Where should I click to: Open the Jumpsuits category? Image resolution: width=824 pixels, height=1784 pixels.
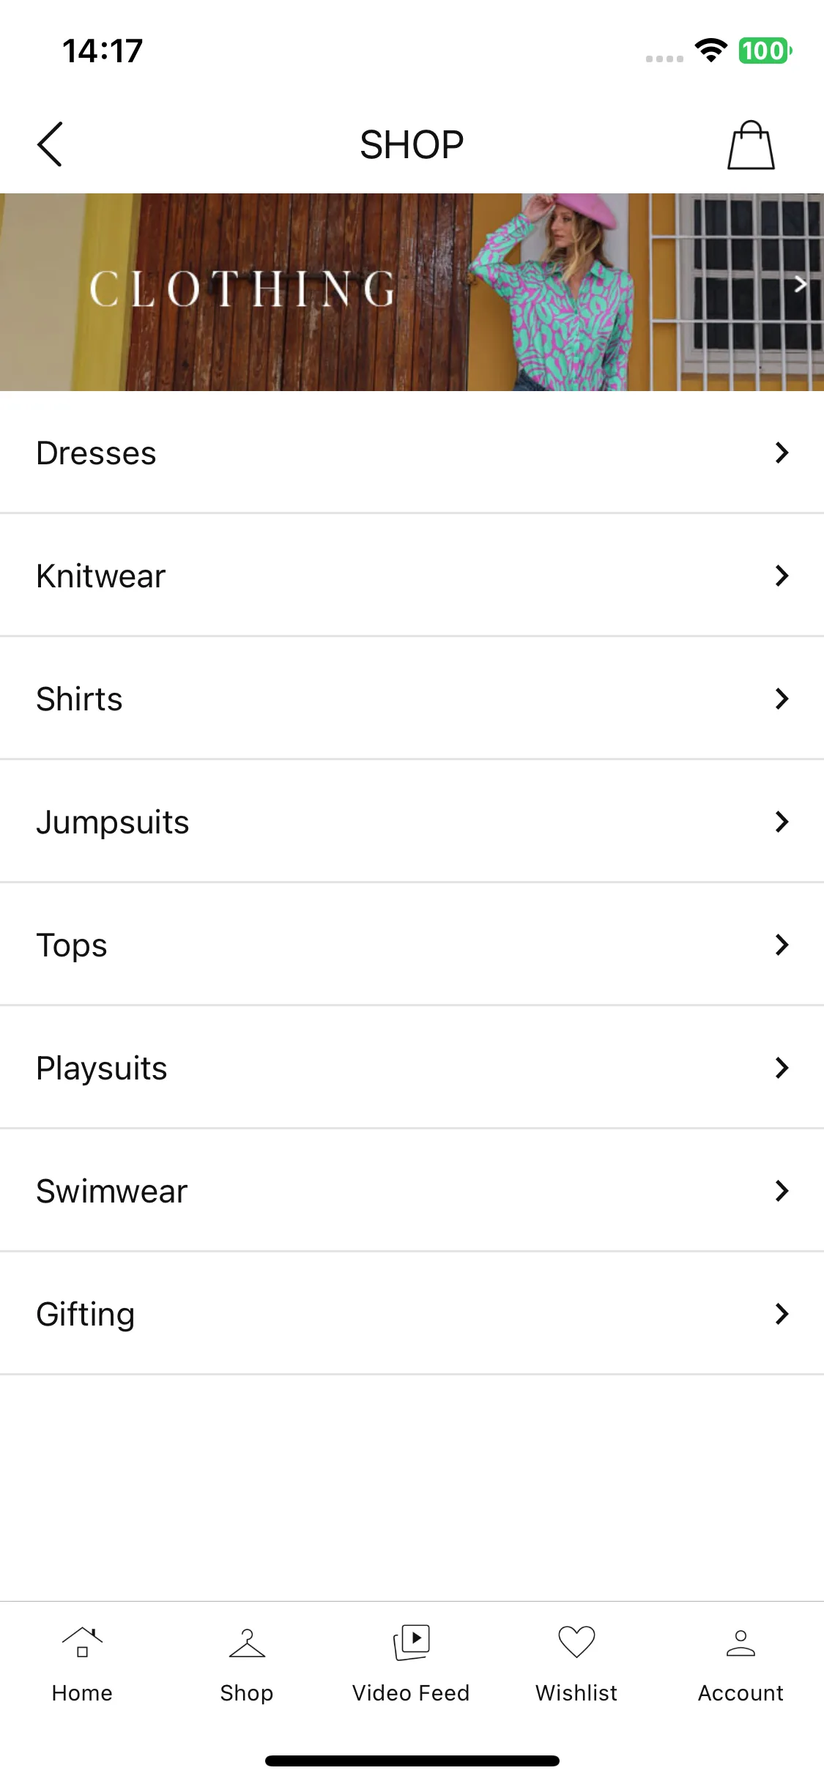pyautogui.click(x=412, y=822)
